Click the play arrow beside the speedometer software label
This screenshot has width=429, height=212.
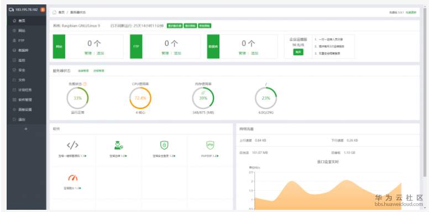point(81,188)
